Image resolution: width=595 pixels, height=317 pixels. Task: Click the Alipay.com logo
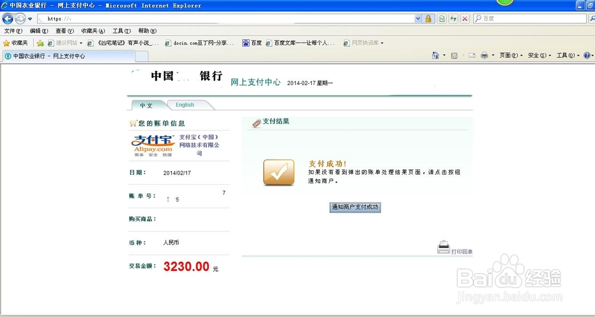tap(153, 146)
